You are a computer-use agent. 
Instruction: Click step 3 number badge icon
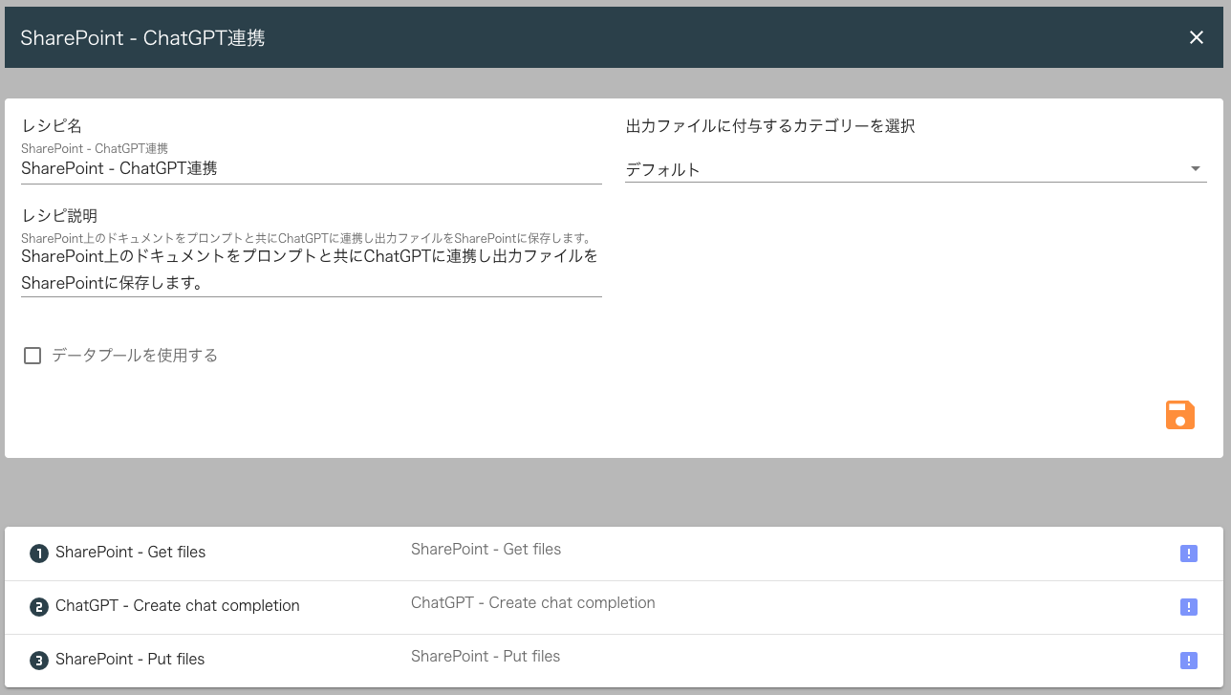pos(39,660)
